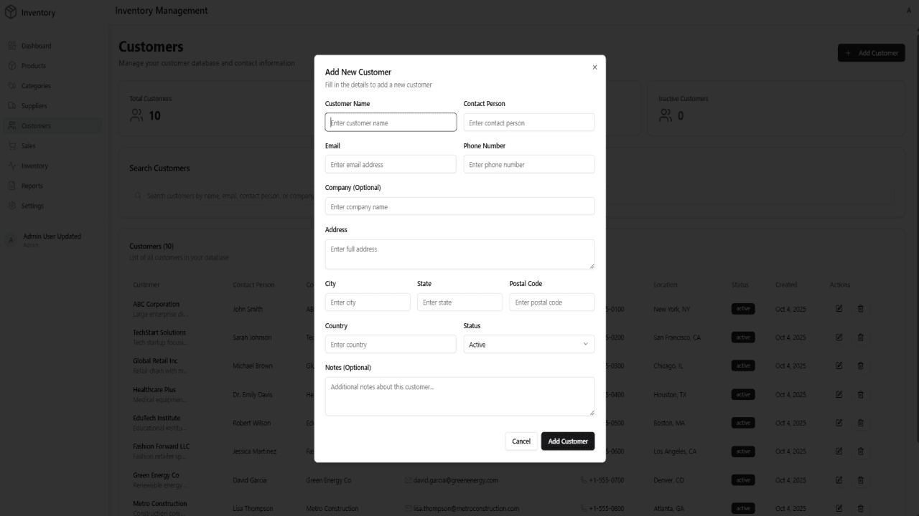Click the Green Energy Co customer name
Screen dimensions: 919x516
click(156, 475)
